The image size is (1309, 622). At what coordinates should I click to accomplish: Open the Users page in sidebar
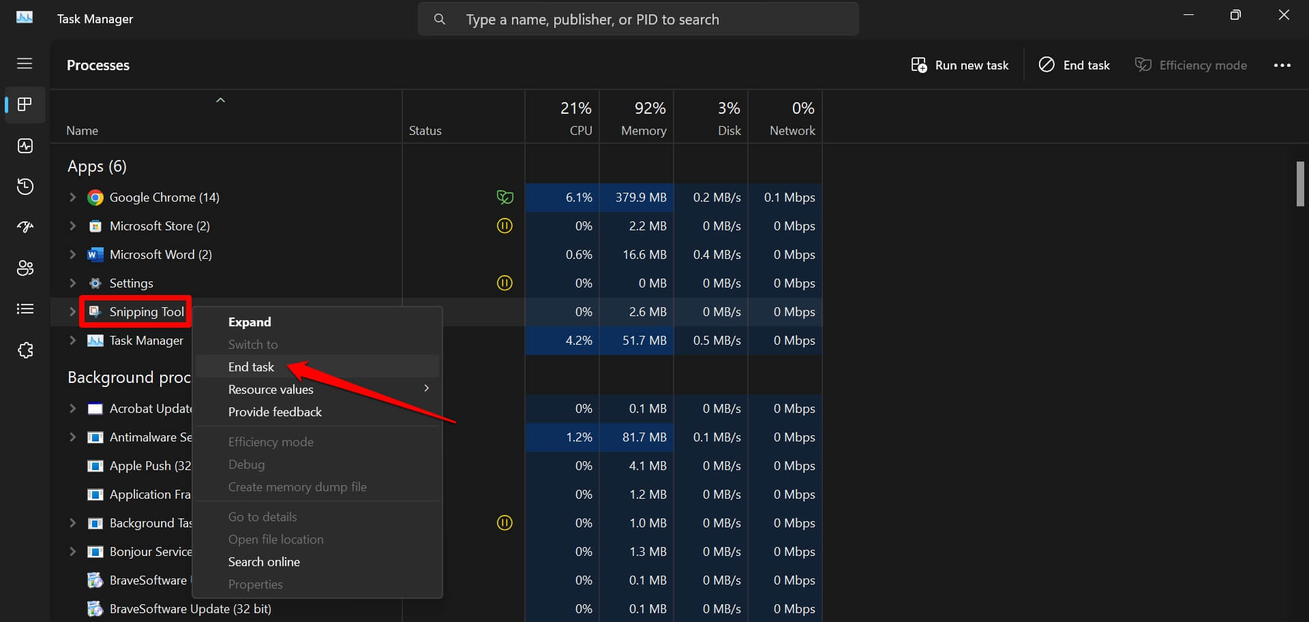(25, 268)
